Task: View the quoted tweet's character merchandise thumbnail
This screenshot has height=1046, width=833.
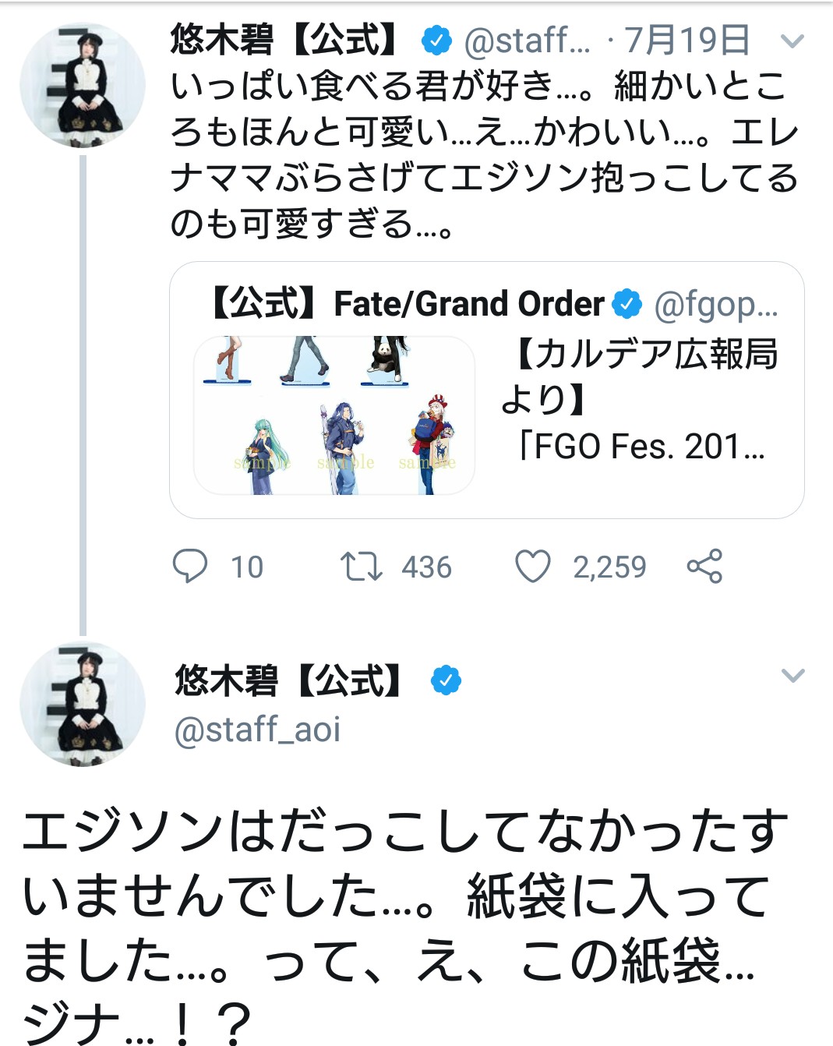Action: [x=334, y=415]
